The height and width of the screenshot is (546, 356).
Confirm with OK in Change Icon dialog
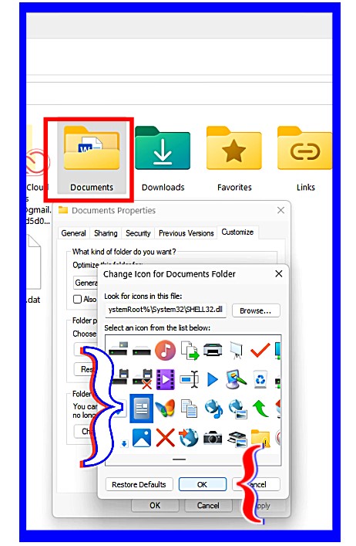[x=202, y=484]
